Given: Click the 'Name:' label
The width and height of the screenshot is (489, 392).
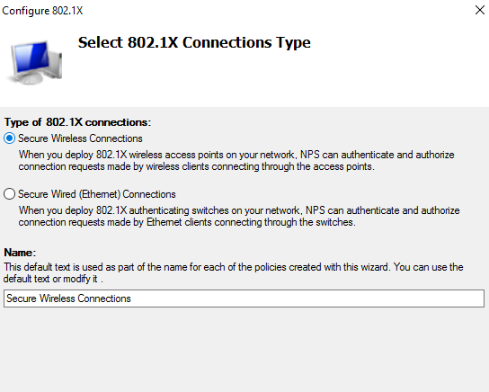Looking at the screenshot, I should (20, 253).
